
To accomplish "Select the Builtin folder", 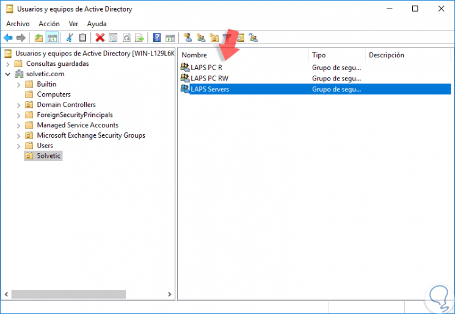I will tap(46, 84).
